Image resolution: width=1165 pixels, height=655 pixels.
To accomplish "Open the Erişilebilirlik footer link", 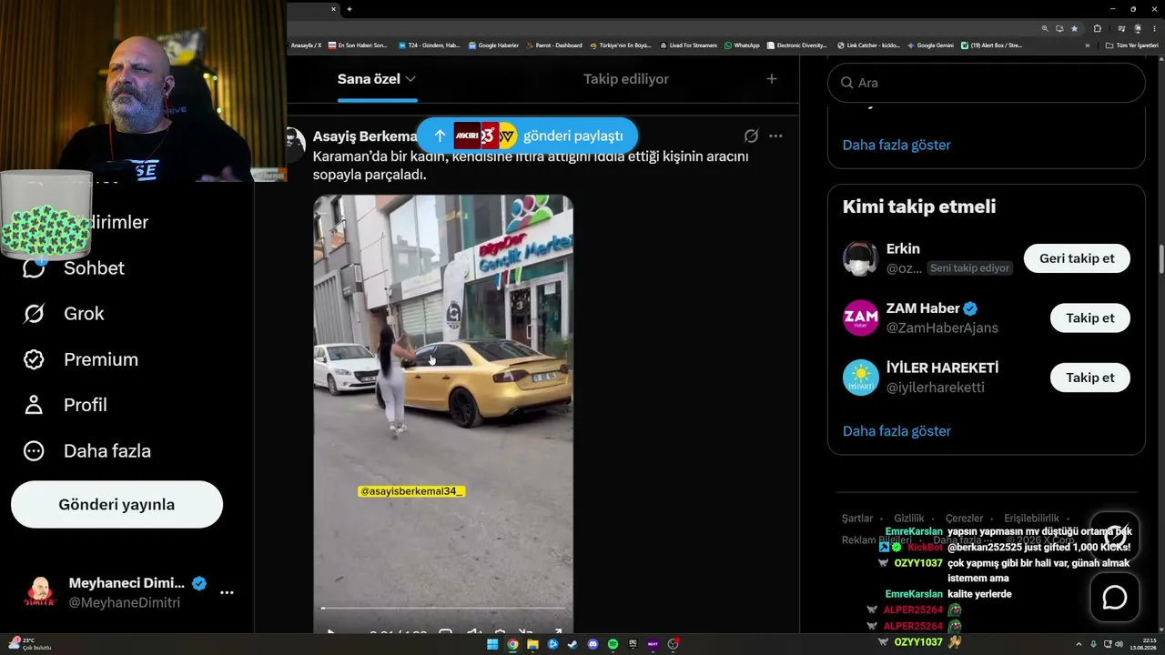I will click(1031, 519).
